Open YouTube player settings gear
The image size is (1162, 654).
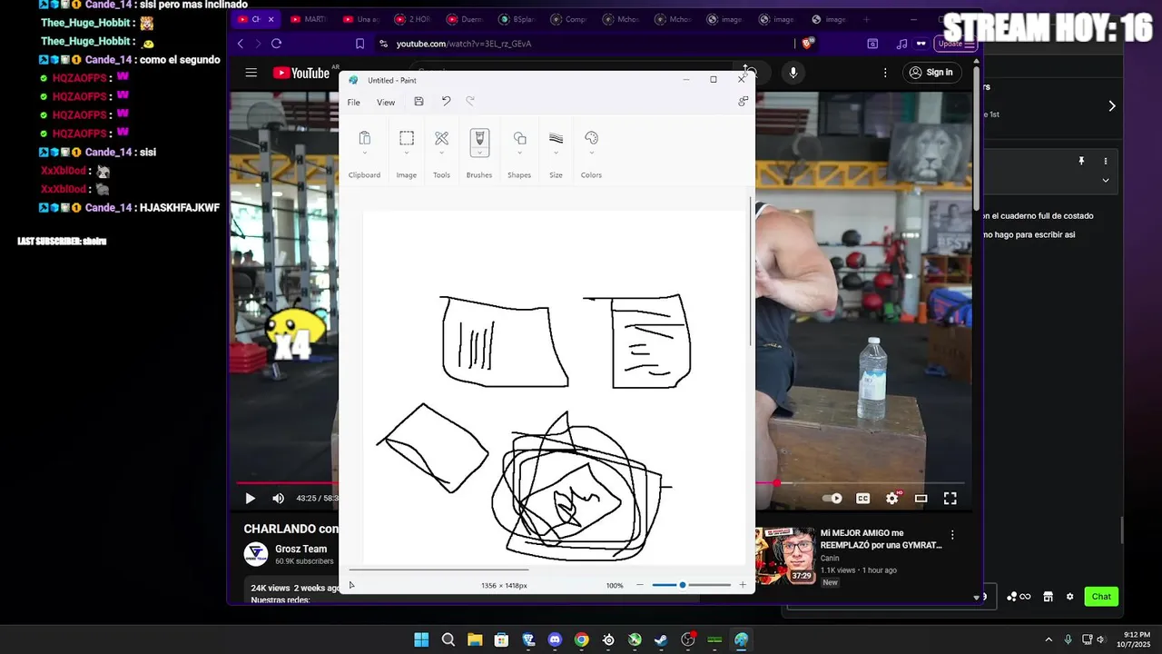click(892, 498)
